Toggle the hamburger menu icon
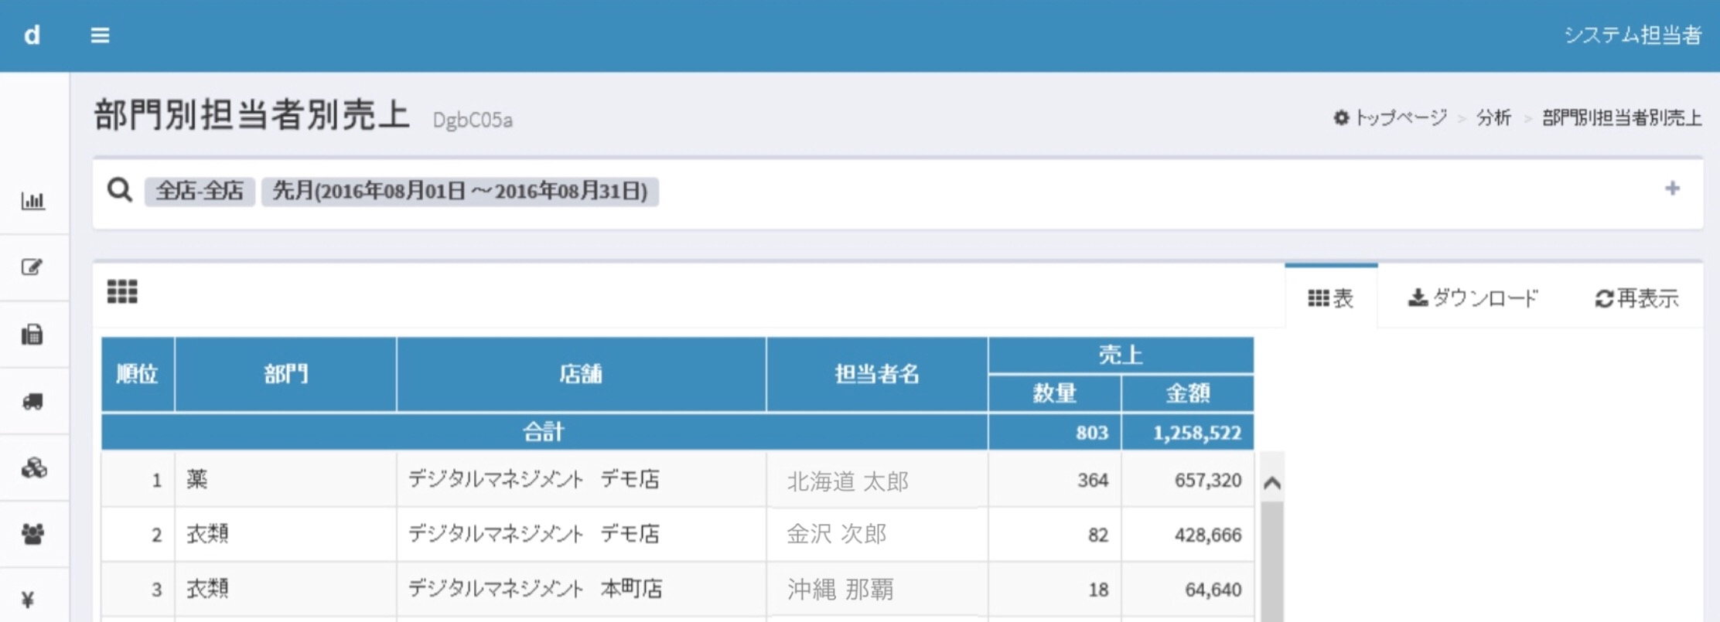Viewport: 1720px width, 622px height. [x=100, y=36]
